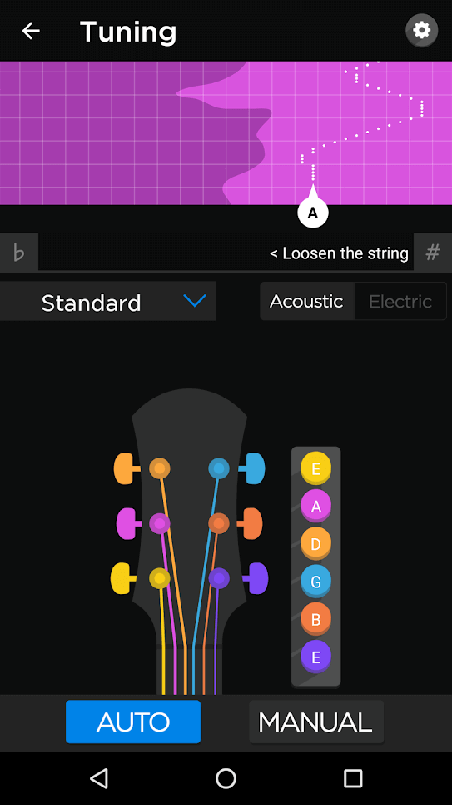Select the Acoustic instrument option
452x805 pixels.
click(x=307, y=301)
